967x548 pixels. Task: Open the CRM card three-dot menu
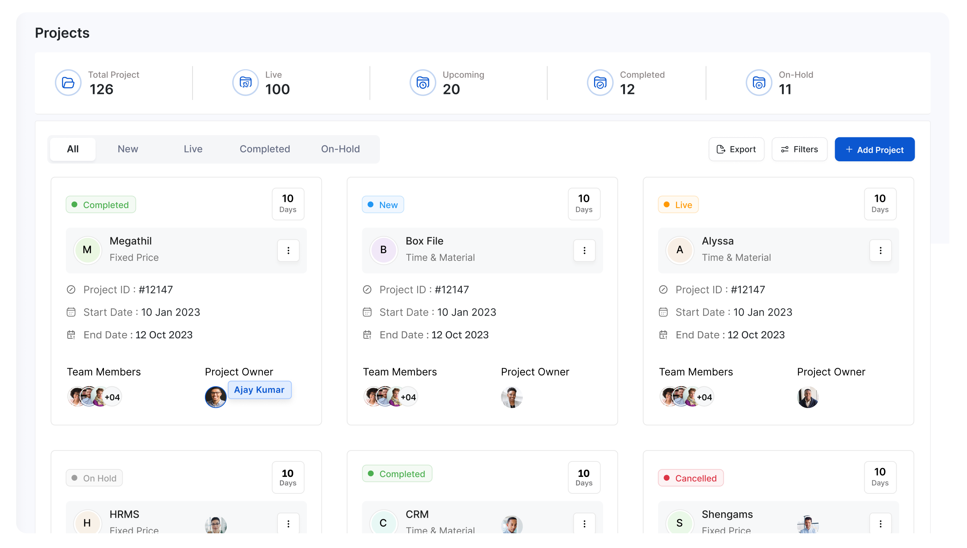[x=584, y=524]
